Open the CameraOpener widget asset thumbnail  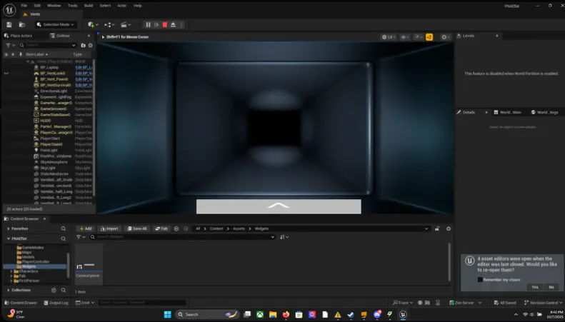89,265
